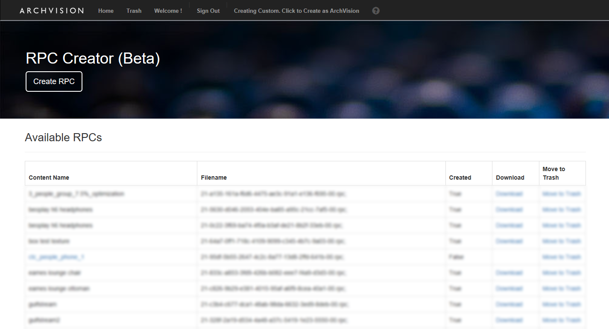Click the Created column header
609x329 pixels.
460,178
